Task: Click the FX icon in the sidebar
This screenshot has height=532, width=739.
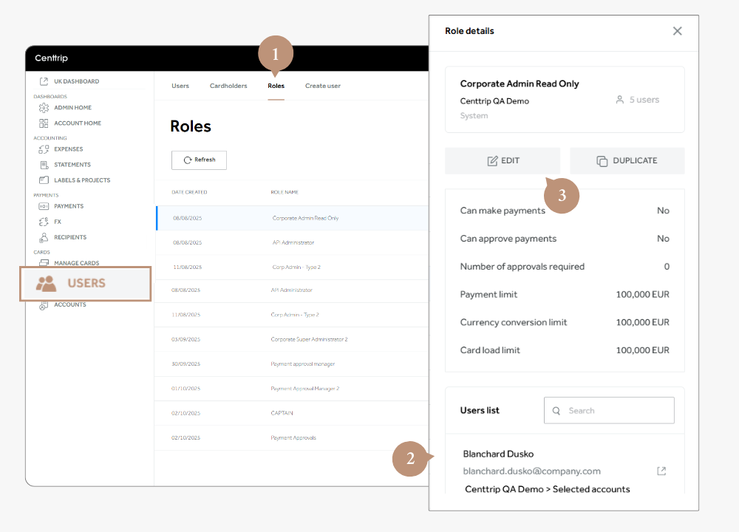Action: 44,221
